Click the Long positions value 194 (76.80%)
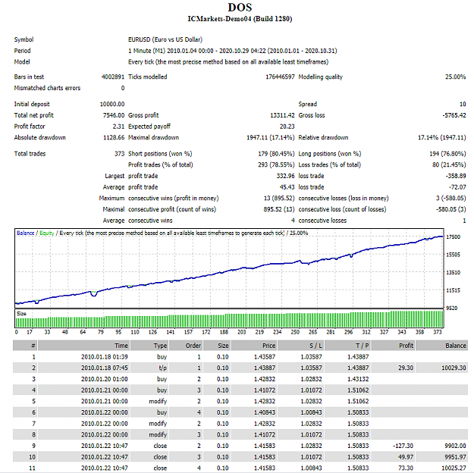The height and width of the screenshot is (473, 474). (447, 154)
